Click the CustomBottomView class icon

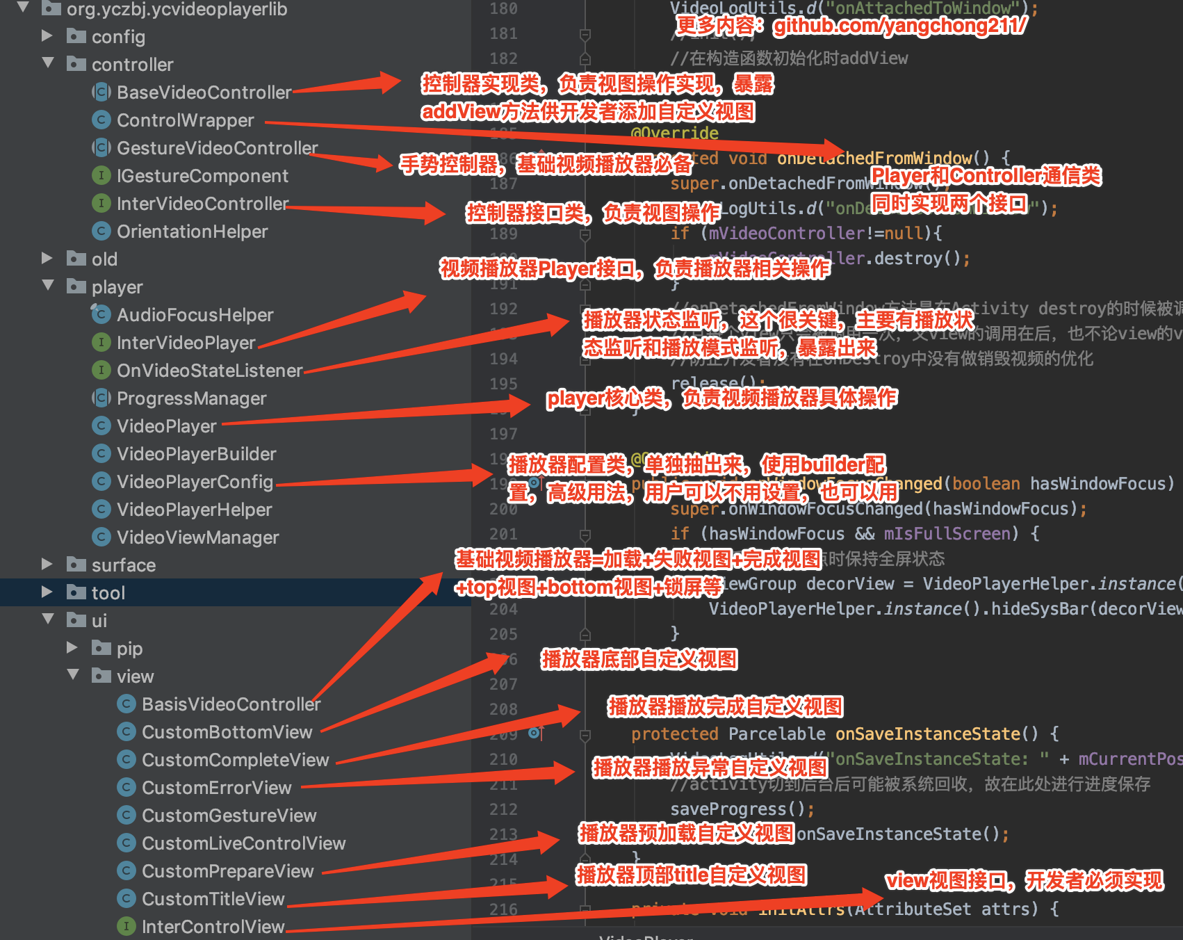point(127,731)
